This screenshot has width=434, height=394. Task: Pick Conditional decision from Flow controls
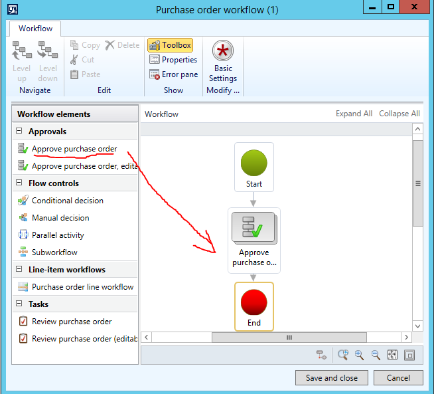[67, 201]
